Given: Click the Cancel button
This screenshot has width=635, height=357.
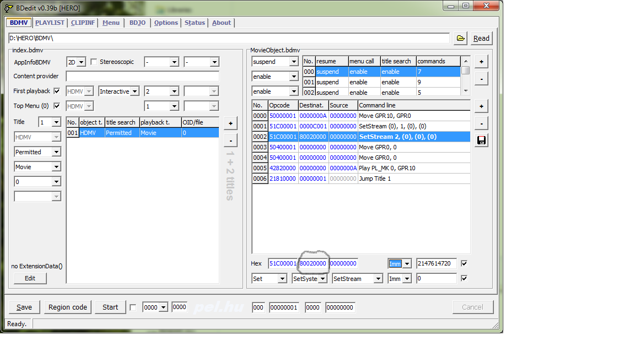Looking at the screenshot, I should [x=472, y=307].
